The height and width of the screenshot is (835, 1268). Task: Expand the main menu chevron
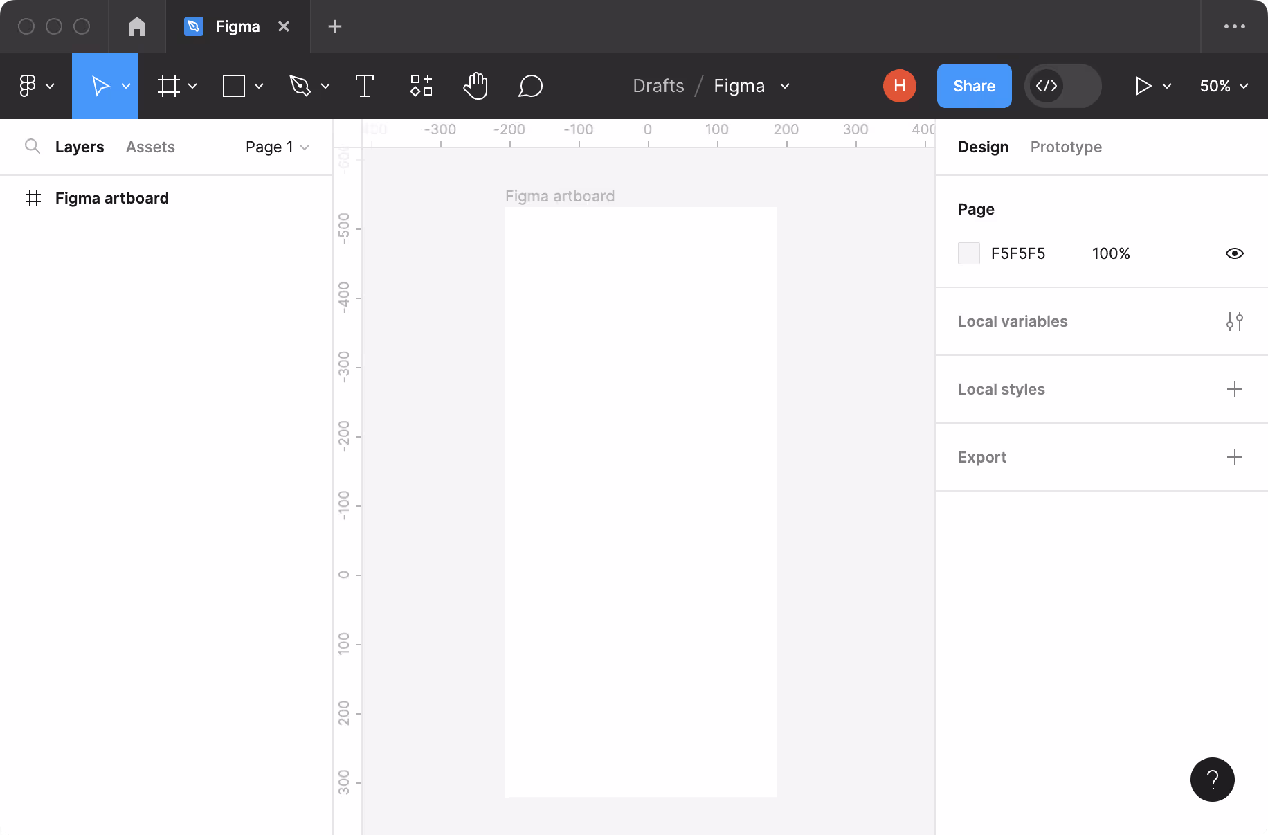(50, 87)
